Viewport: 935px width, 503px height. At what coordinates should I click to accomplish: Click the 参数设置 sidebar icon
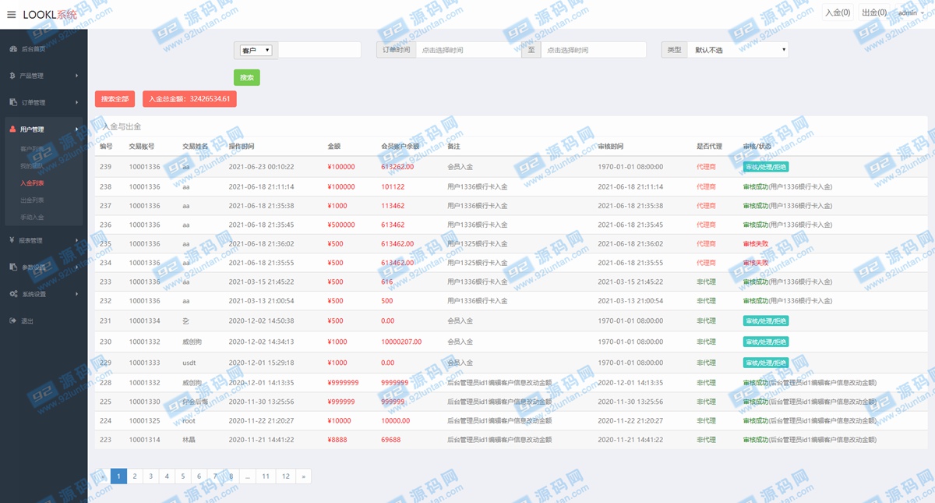click(13, 267)
